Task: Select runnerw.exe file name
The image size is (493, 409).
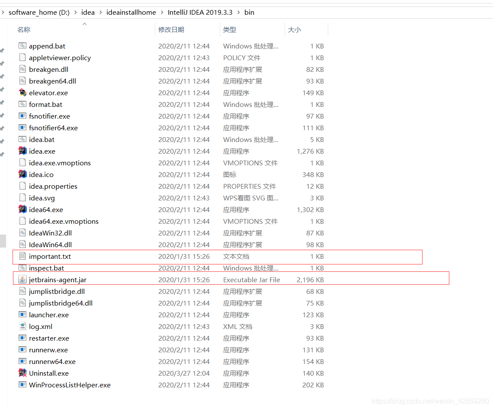Action: [48, 350]
